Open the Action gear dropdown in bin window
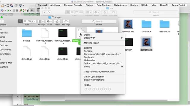This screenshot has width=190, height=106. click(x=96, y=12)
